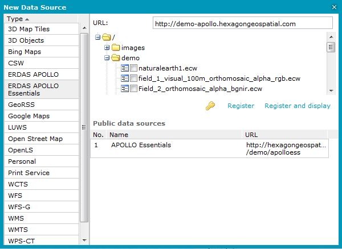Close the New Data Source dialog
Screen dimensions: 342x249
(334, 7)
